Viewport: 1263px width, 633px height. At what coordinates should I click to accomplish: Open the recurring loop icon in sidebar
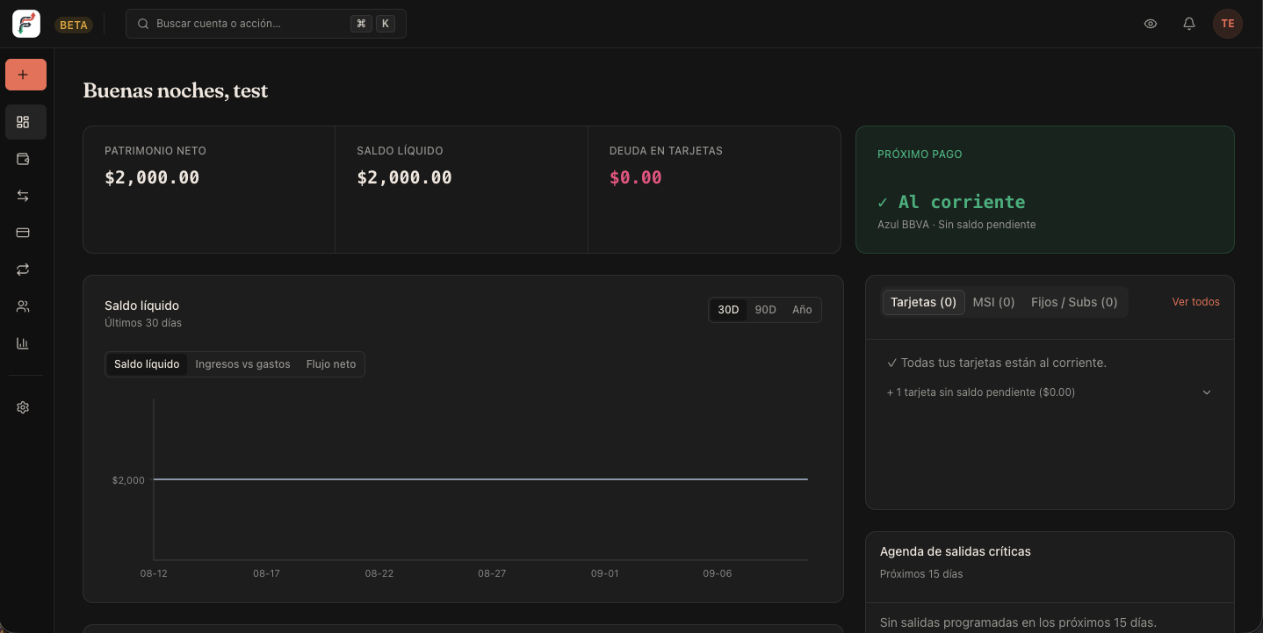[23, 270]
